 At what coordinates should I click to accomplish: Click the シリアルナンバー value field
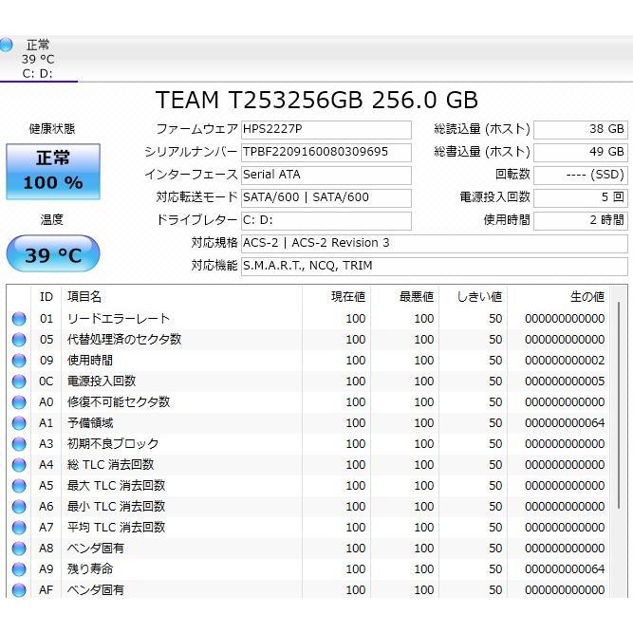point(326,153)
